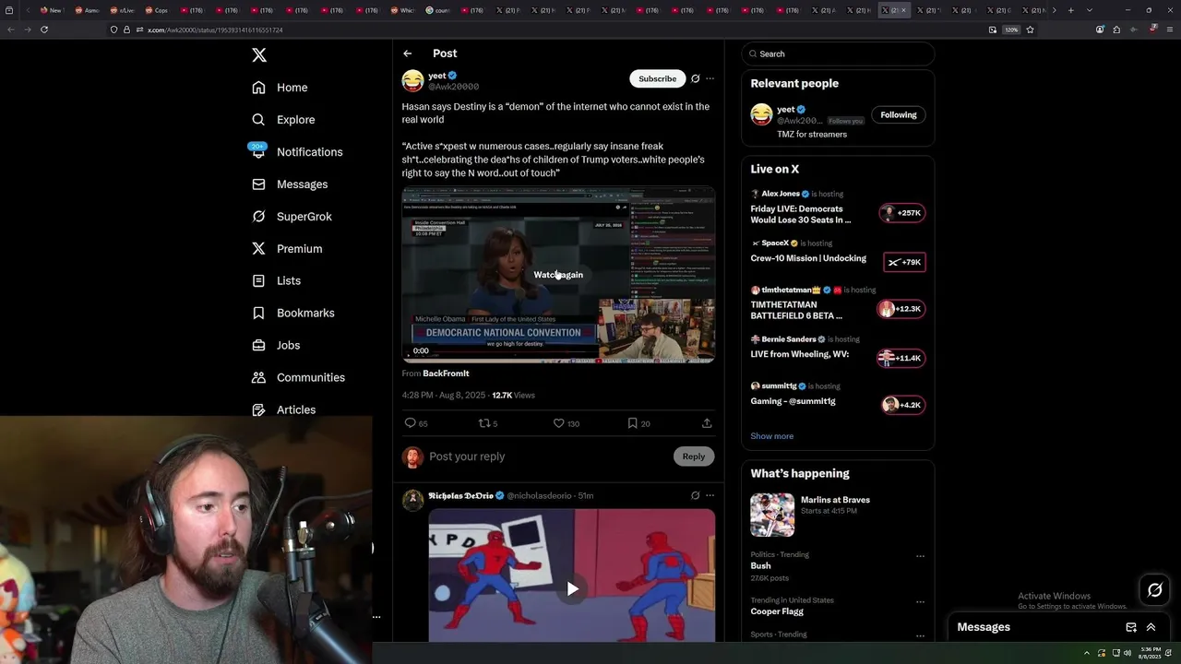Click Grok icon on DeOrio's reply
Viewport: 1181px width, 664px height.
coord(696,495)
